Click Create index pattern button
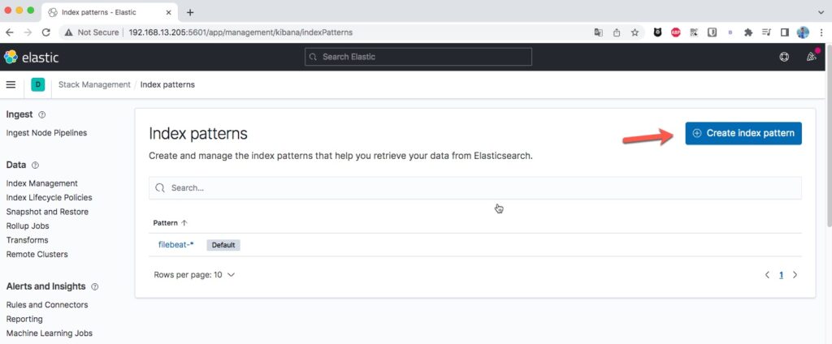The height and width of the screenshot is (344, 832). 743,133
